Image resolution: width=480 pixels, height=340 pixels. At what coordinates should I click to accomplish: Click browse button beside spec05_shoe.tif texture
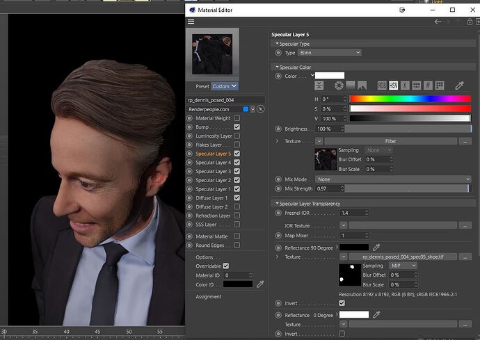[465, 257]
